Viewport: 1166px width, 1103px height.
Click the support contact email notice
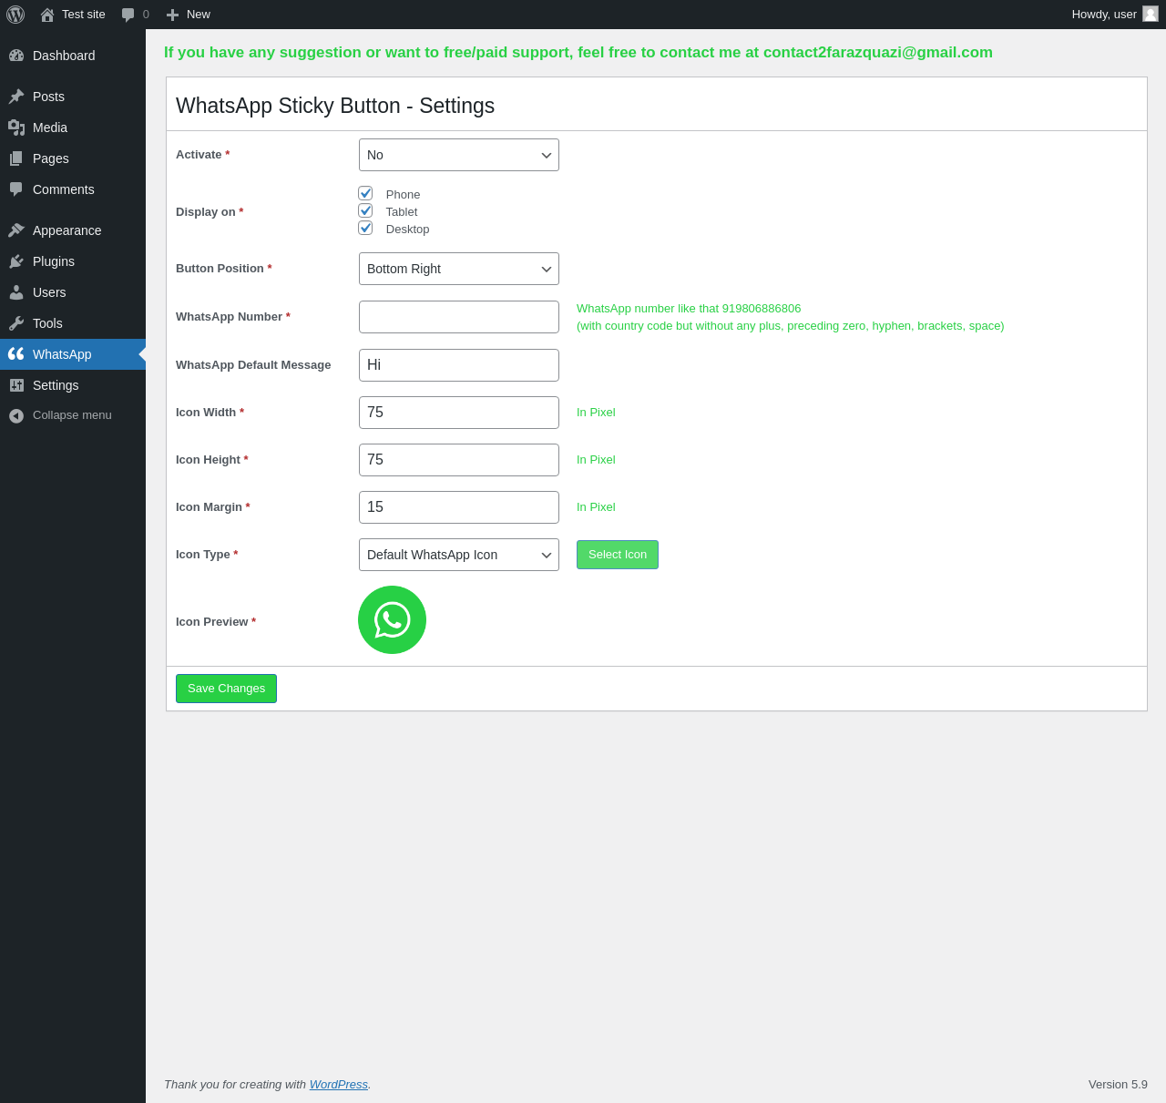point(578,53)
